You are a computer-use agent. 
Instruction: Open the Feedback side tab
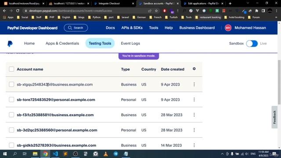pyautogui.click(x=274, y=117)
